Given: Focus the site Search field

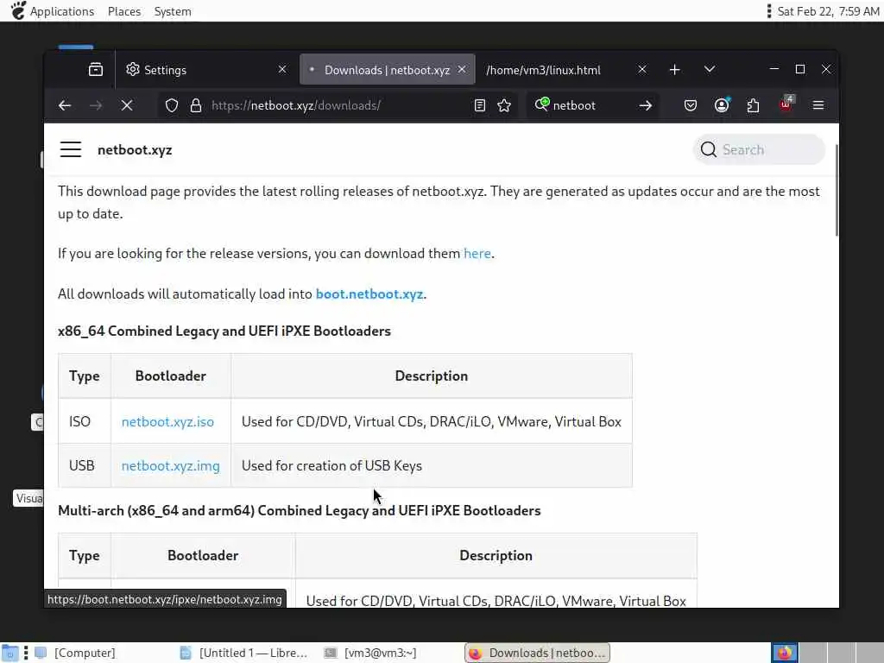Looking at the screenshot, I should click(x=759, y=149).
